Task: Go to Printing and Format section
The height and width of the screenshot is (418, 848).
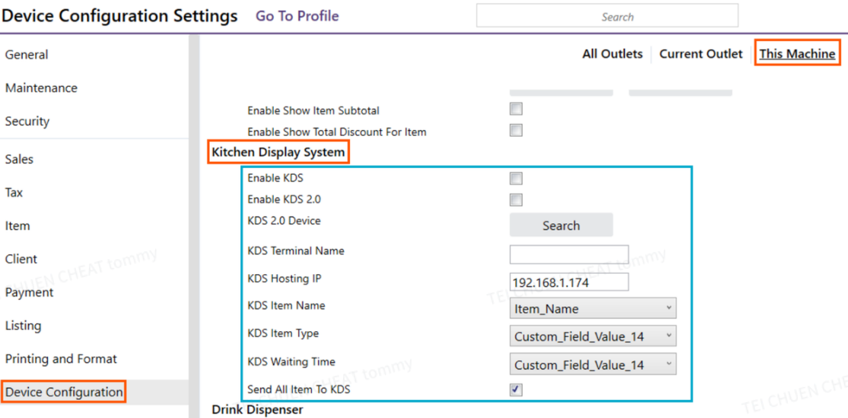Action: click(61, 359)
